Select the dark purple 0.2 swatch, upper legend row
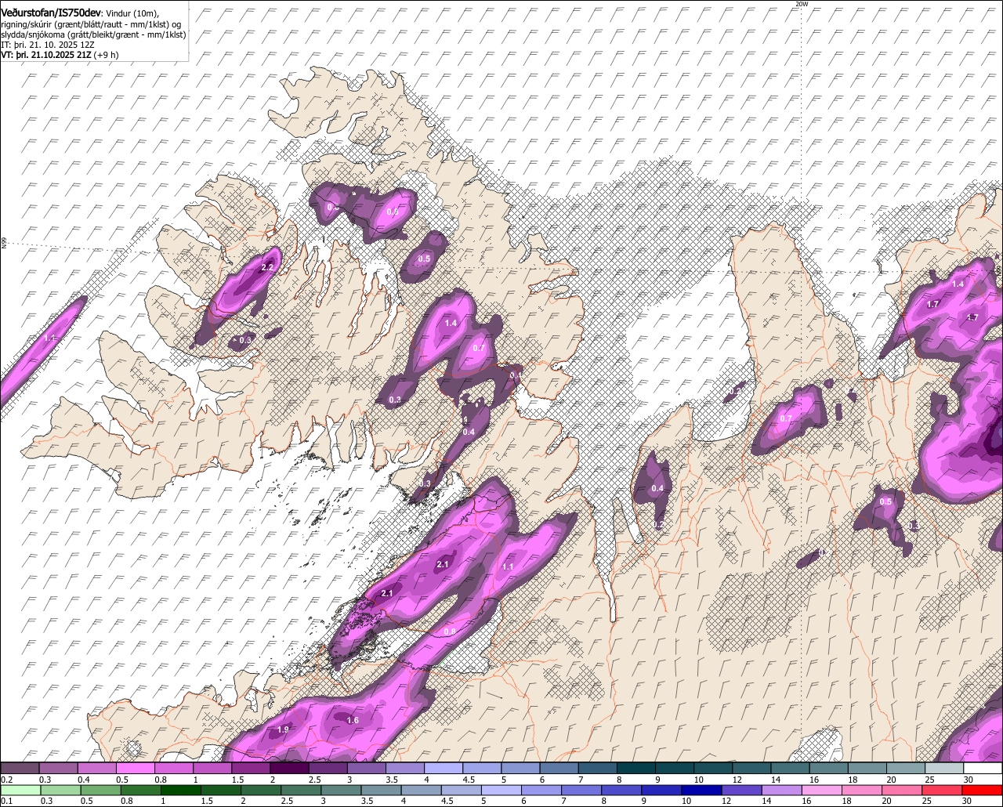 (x=20, y=768)
